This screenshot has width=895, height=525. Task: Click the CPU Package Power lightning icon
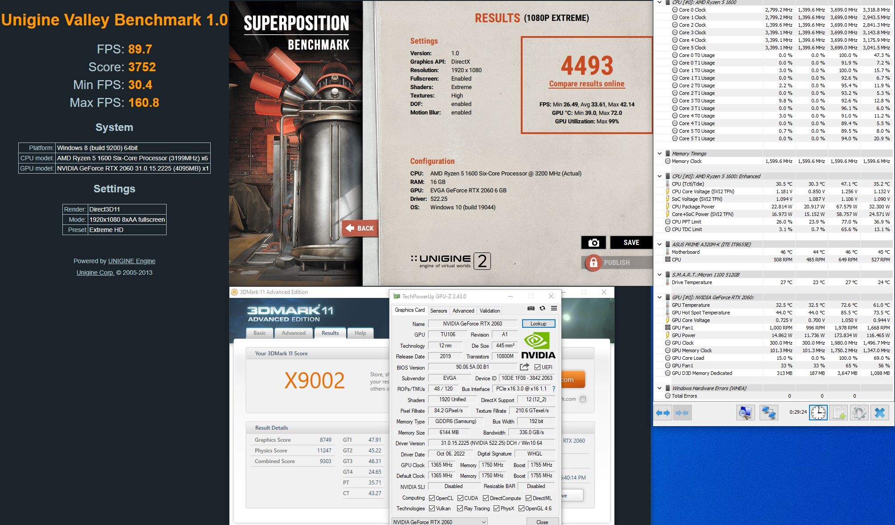667,207
